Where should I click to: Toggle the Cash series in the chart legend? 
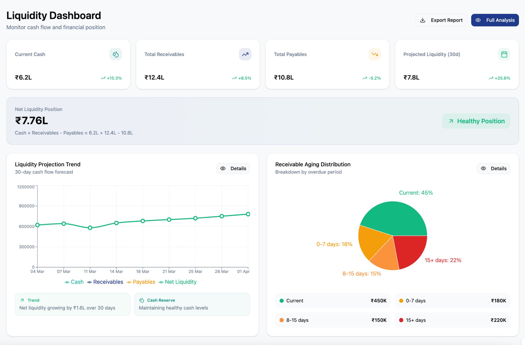coord(74,282)
